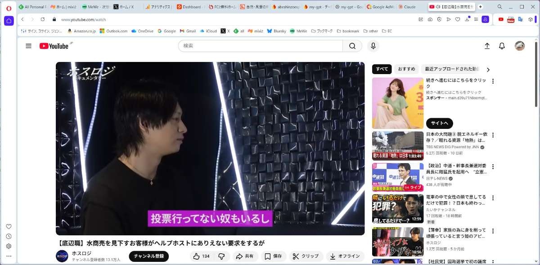
Task: Open Opera snapshot camera tool
Action: tap(430, 19)
